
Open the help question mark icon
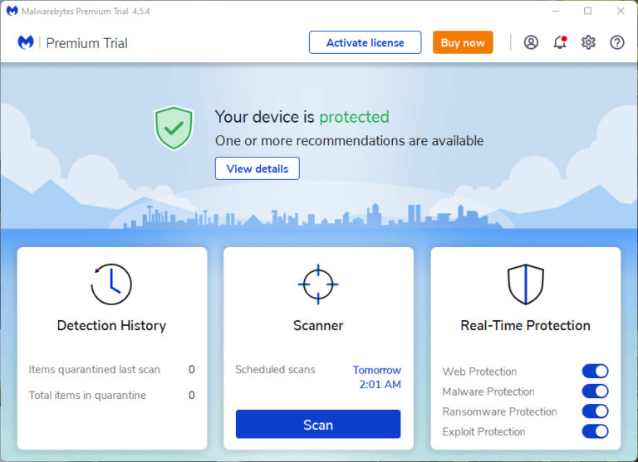pyautogui.click(x=616, y=42)
